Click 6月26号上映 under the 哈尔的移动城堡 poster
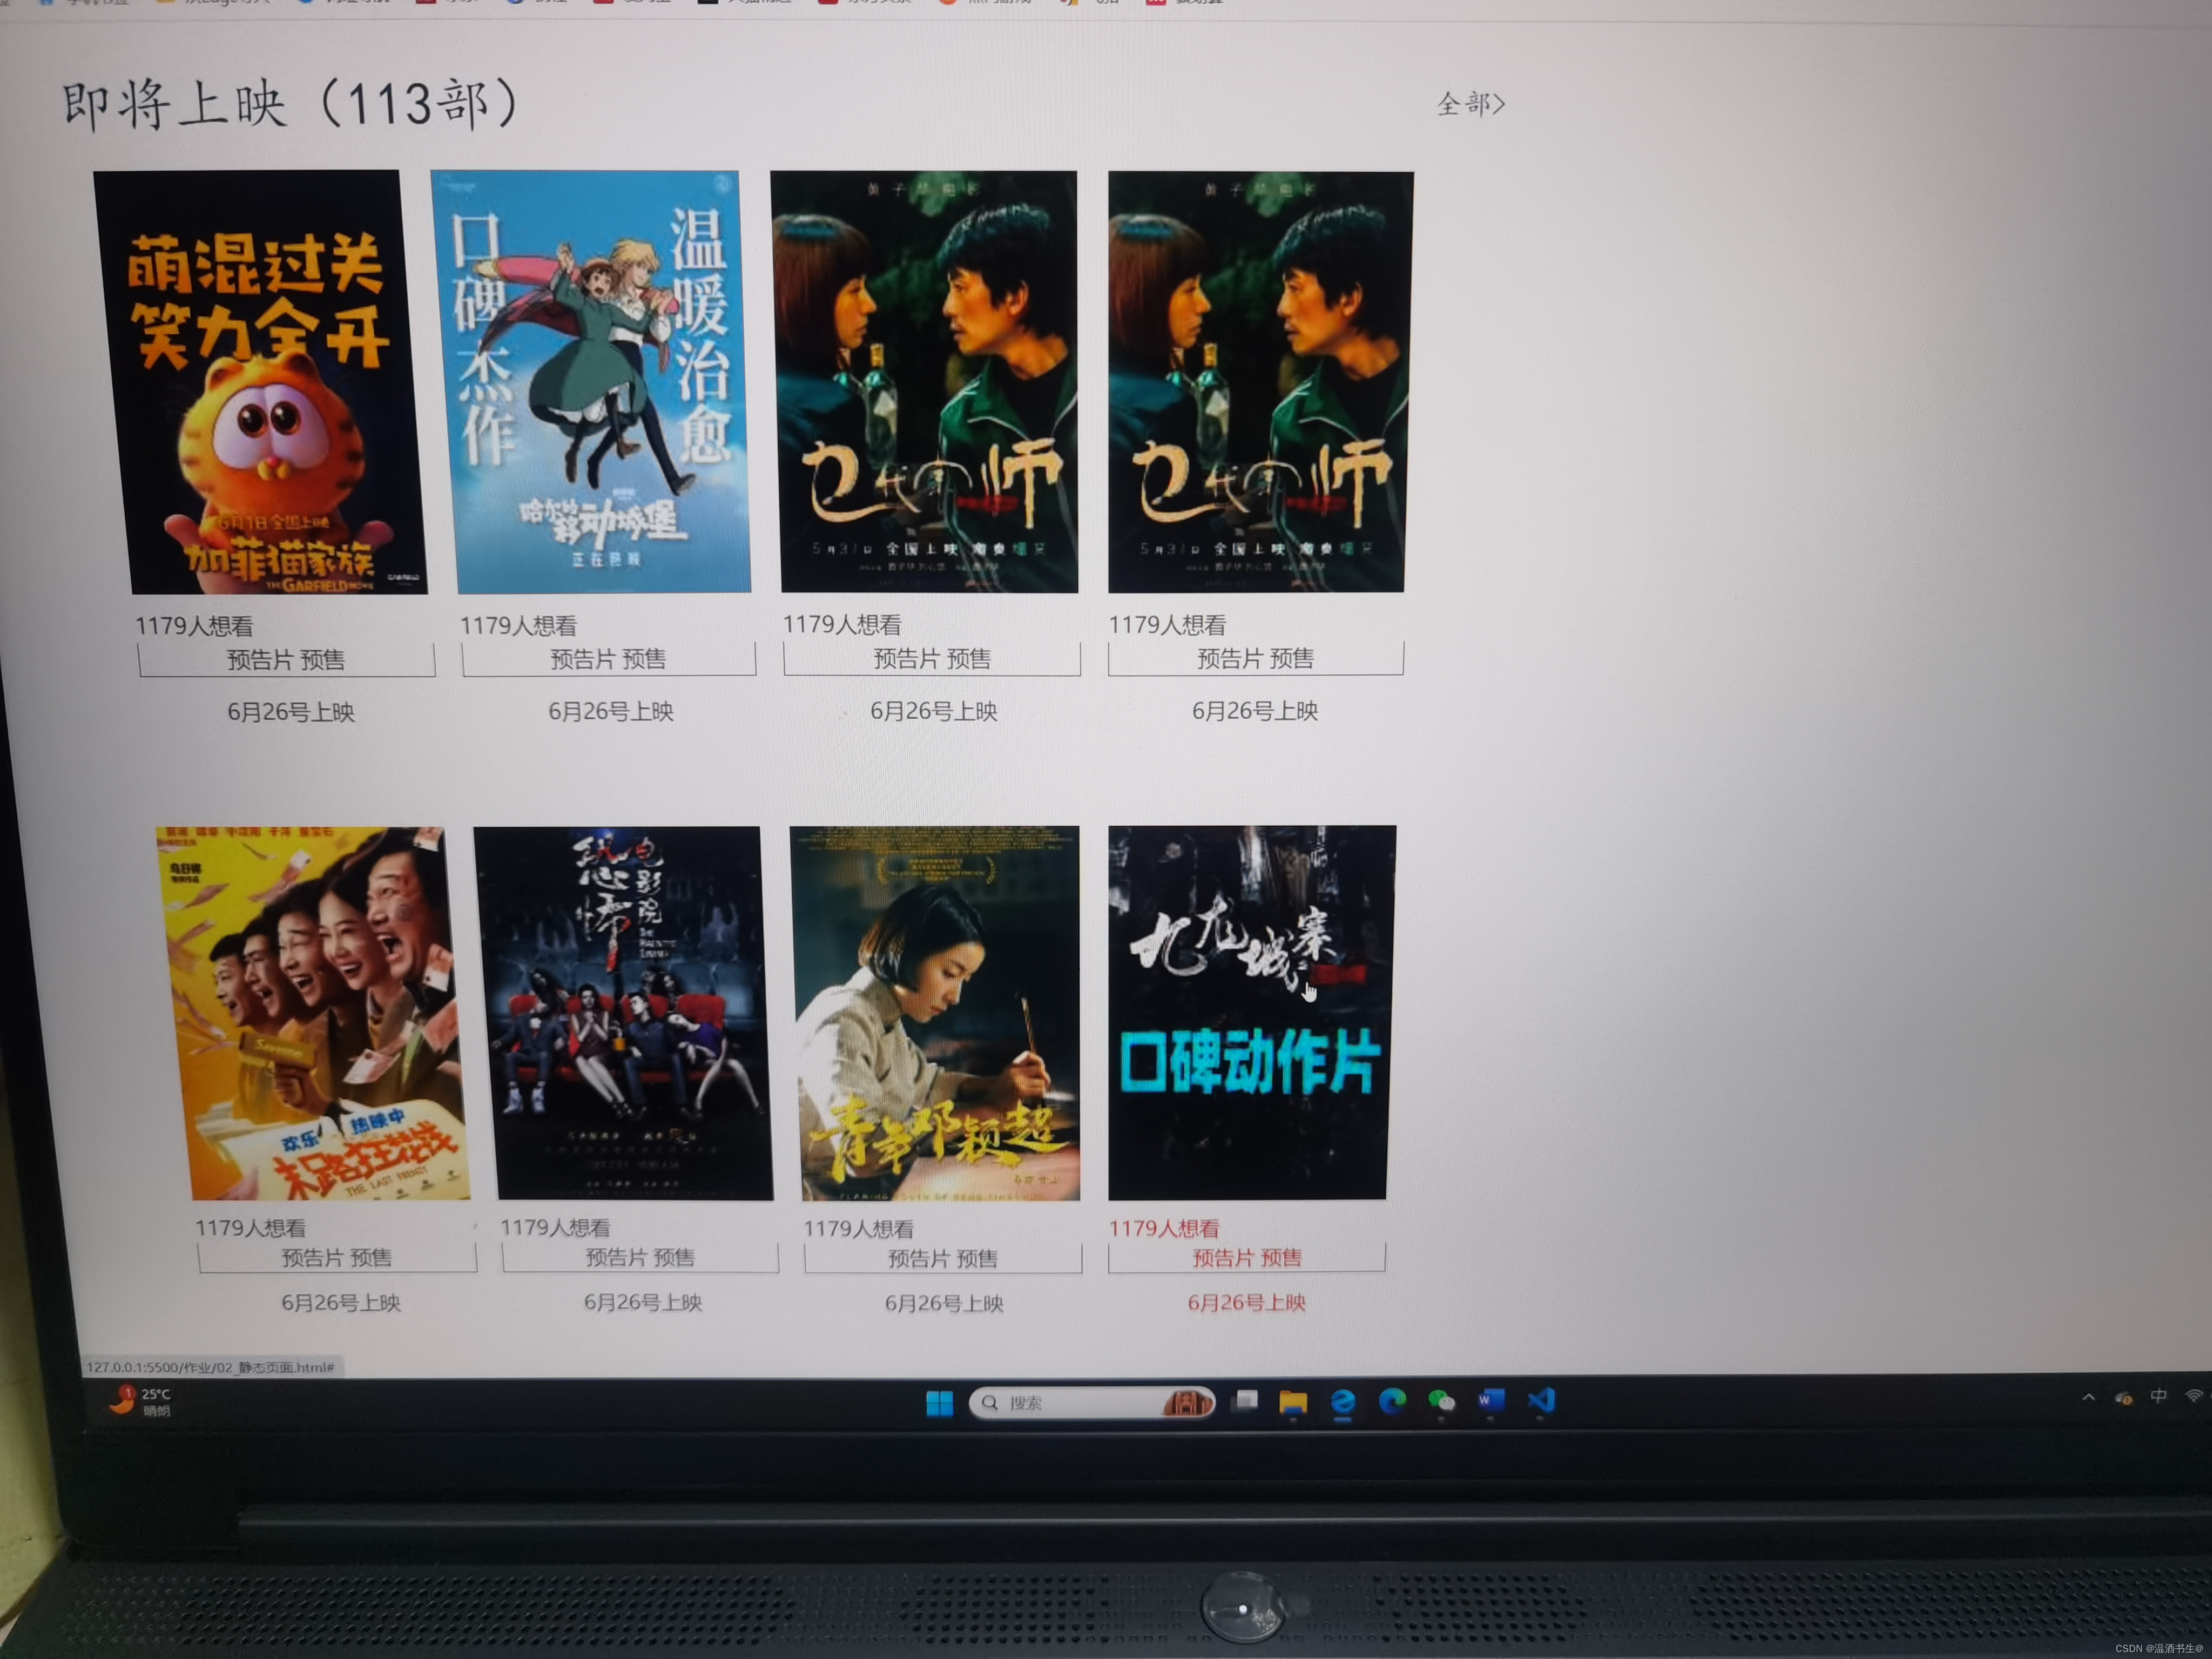The height and width of the screenshot is (1659, 2212). (611, 711)
